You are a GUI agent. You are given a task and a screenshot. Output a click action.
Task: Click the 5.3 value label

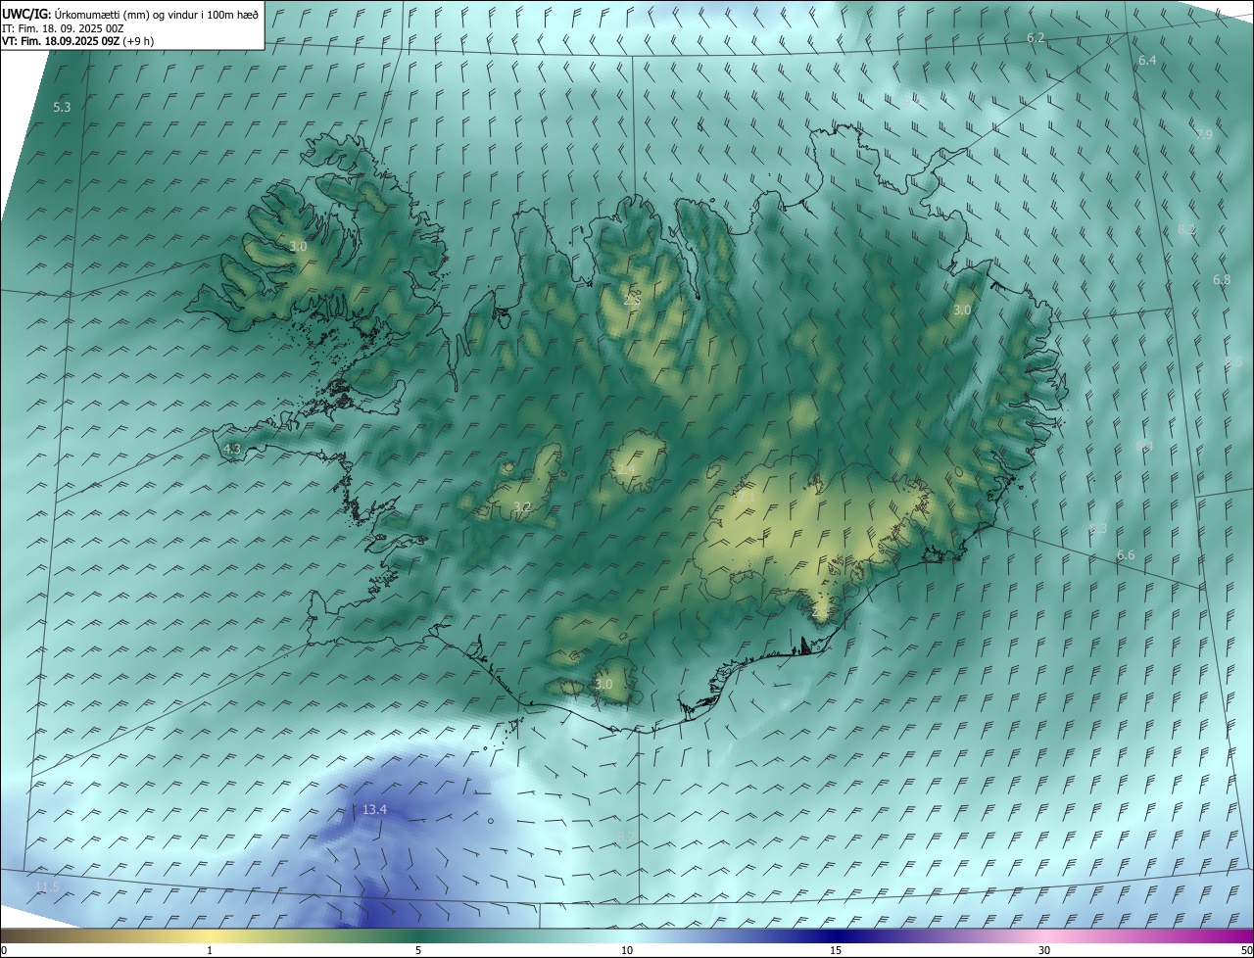(62, 107)
